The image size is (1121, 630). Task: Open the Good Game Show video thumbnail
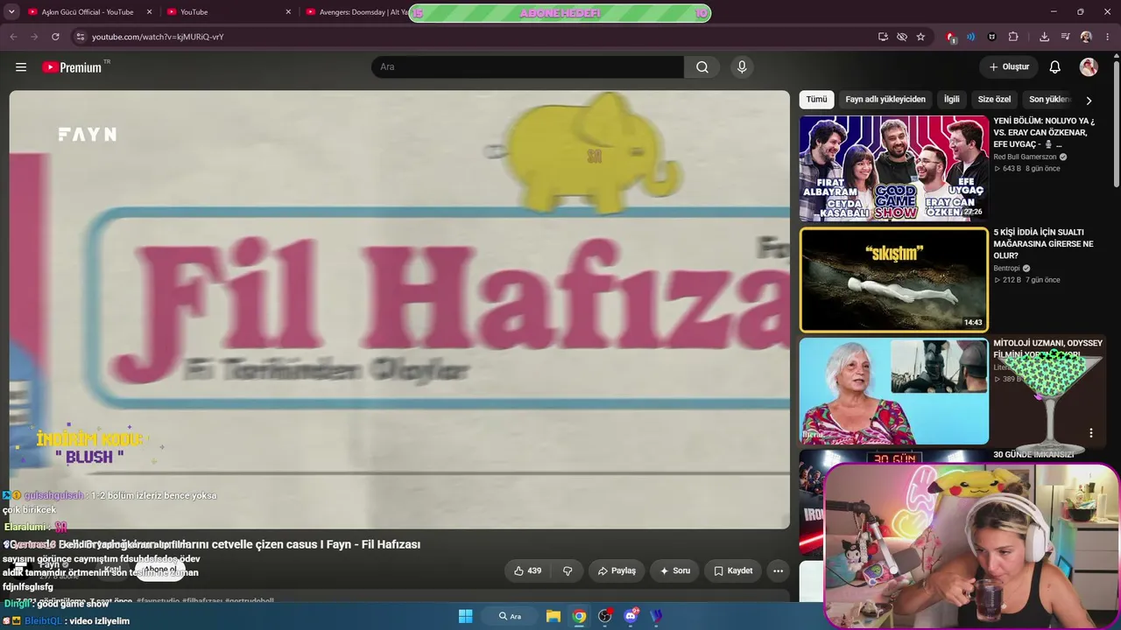(x=893, y=168)
